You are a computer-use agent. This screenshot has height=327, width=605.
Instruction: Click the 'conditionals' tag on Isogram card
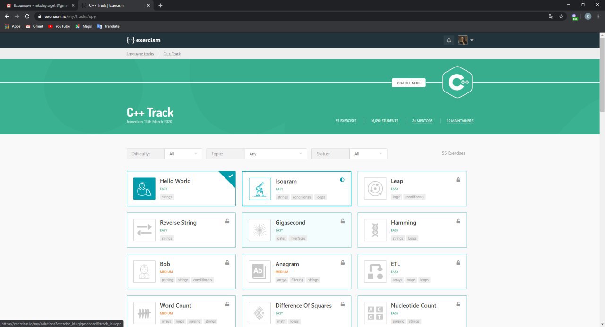302,197
